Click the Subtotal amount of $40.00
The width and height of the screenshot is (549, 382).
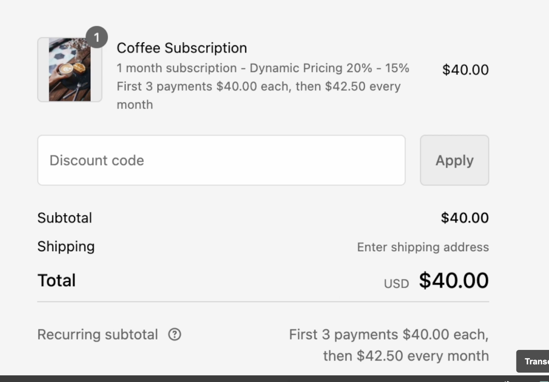[465, 218]
